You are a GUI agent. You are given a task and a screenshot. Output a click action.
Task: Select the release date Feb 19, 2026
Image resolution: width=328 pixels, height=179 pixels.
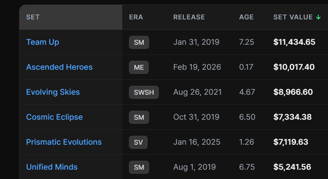click(x=197, y=67)
